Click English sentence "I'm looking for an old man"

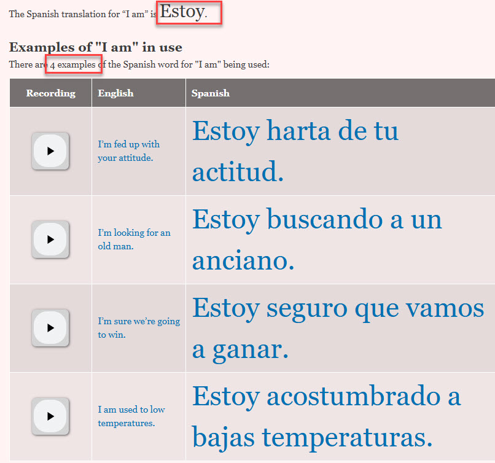[134, 239]
